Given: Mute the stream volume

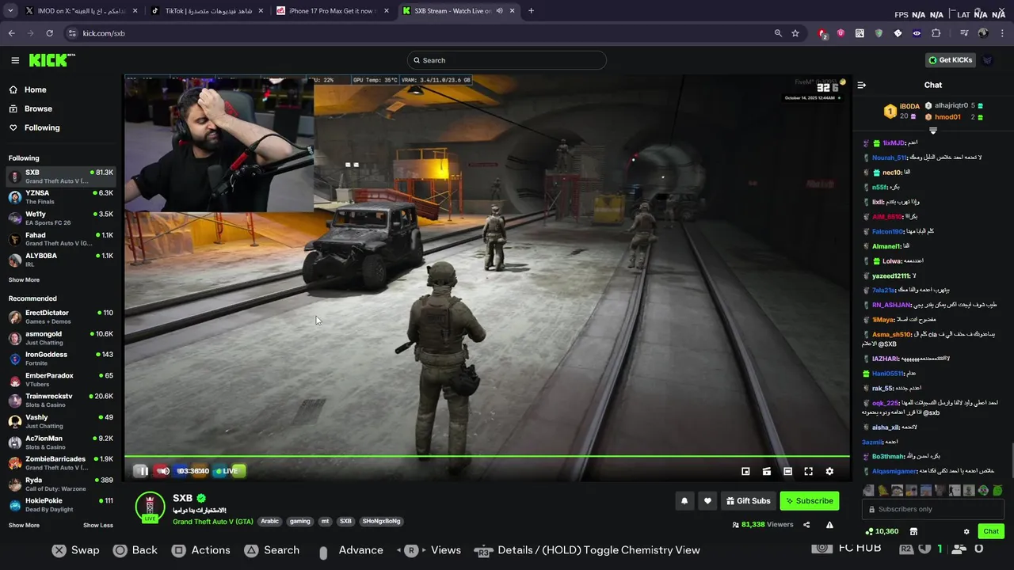Looking at the screenshot, I should click(163, 471).
